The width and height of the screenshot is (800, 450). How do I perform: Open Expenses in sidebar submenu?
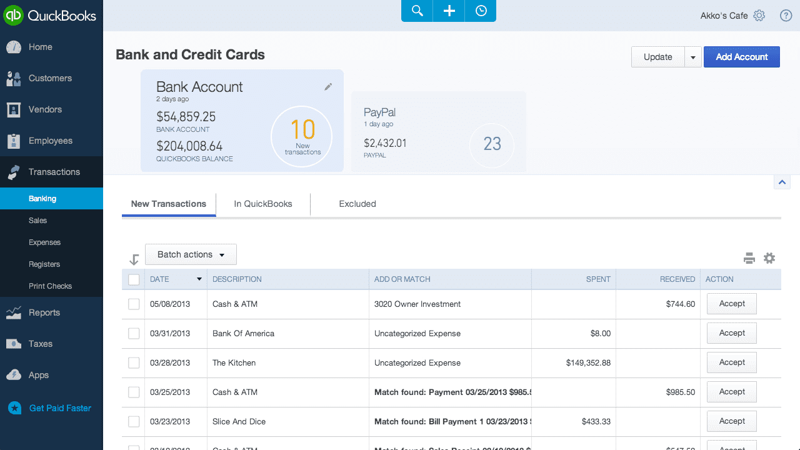(51, 242)
